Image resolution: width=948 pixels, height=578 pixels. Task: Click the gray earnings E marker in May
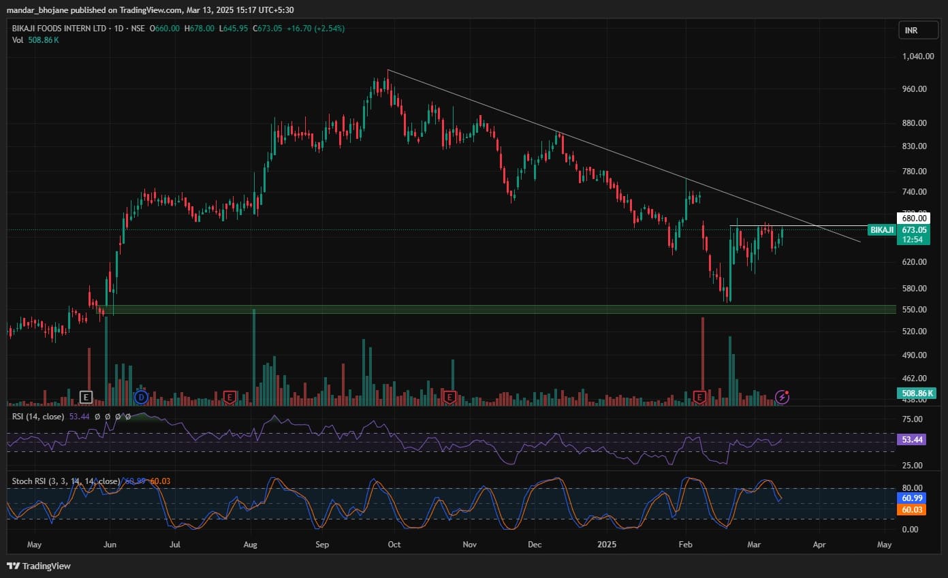[x=86, y=396]
